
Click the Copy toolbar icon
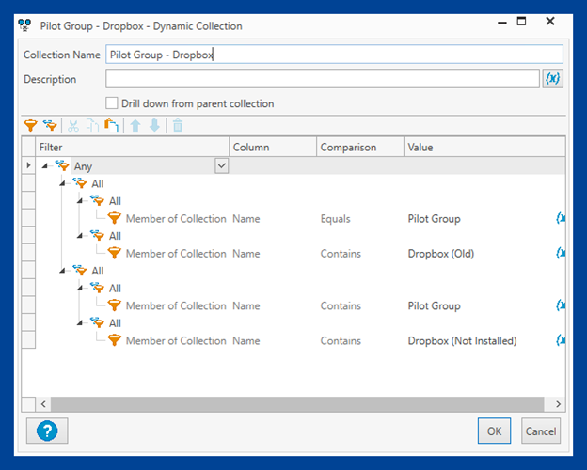pos(92,126)
